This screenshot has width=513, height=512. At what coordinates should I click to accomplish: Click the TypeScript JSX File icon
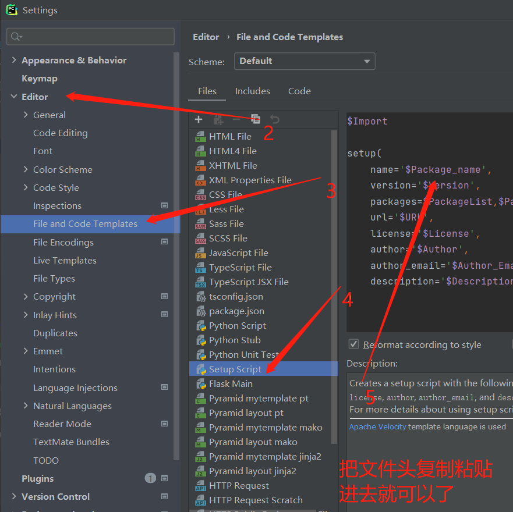[200, 282]
